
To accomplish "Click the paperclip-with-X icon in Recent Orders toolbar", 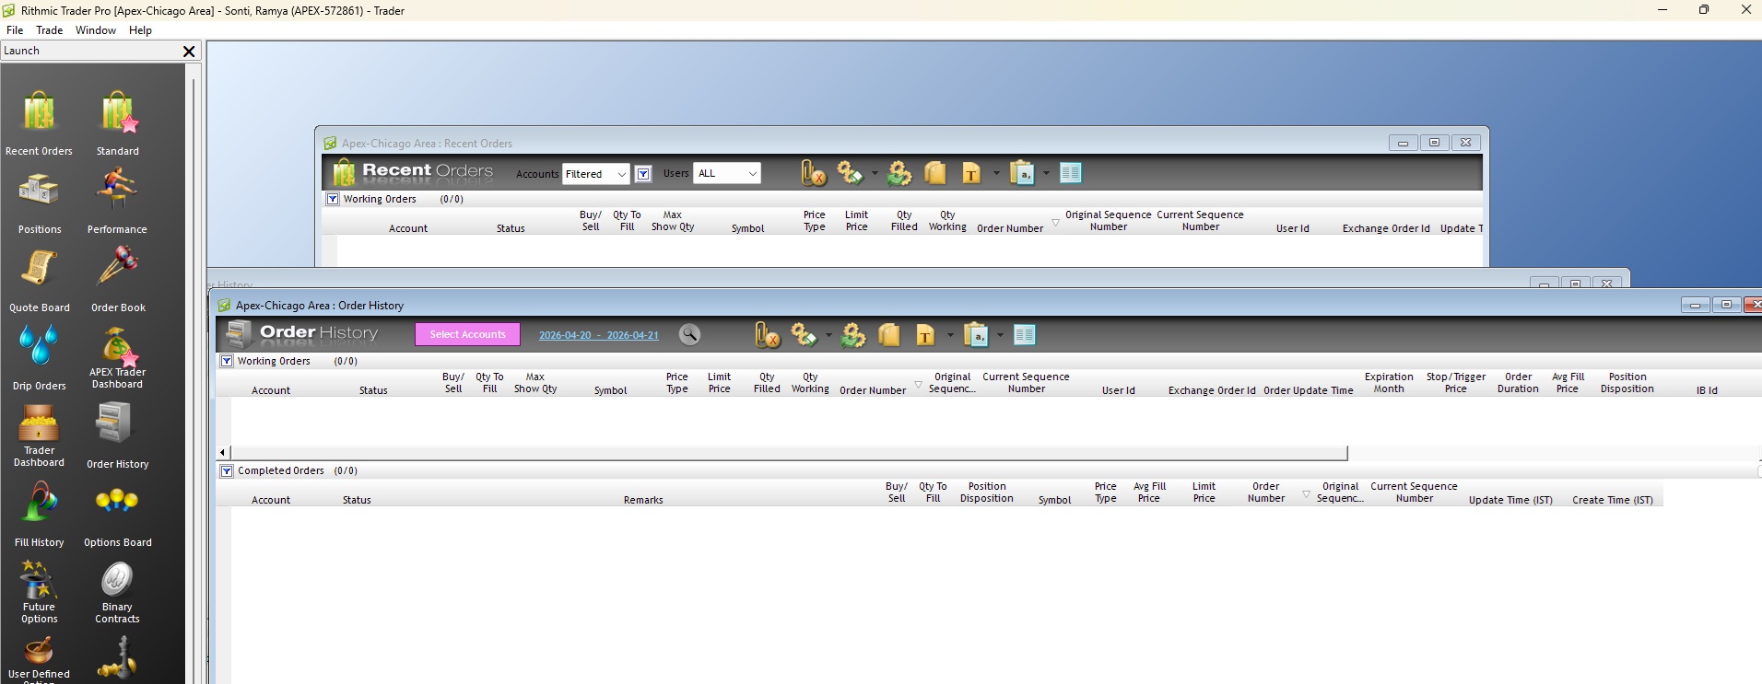I will tap(814, 173).
